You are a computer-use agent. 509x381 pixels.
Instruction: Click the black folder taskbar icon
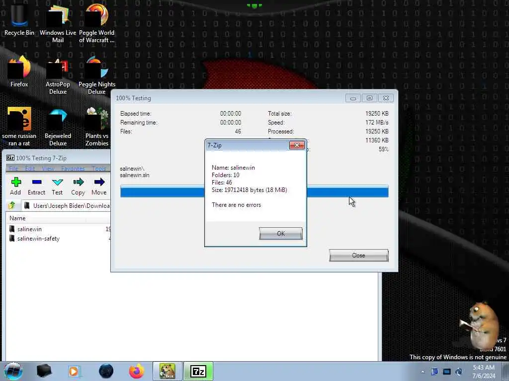coord(44,371)
